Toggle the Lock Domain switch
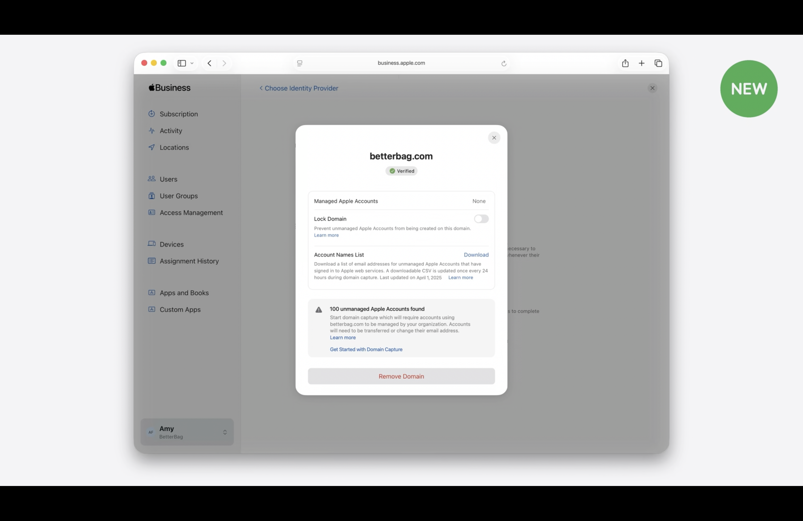This screenshot has height=521, width=803. tap(481, 219)
